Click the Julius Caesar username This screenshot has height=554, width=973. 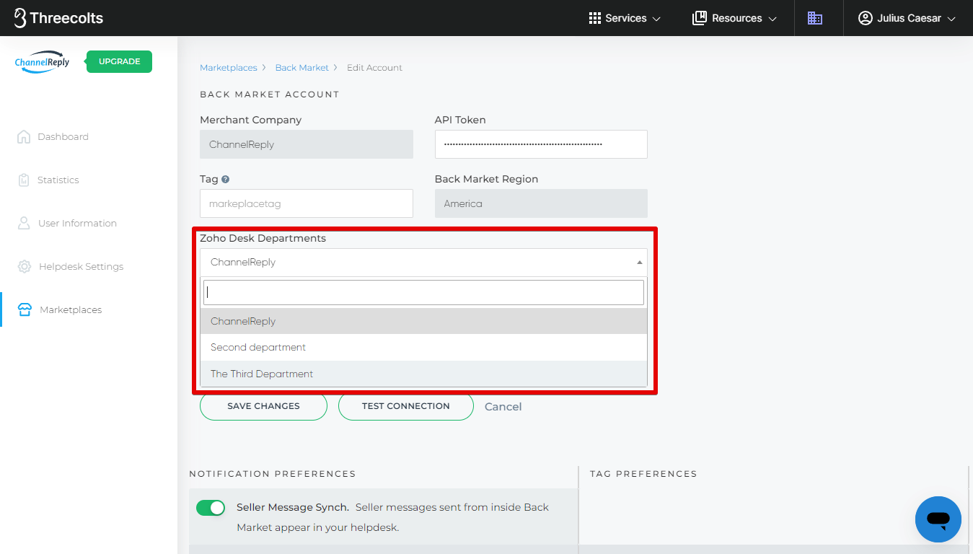(x=909, y=18)
